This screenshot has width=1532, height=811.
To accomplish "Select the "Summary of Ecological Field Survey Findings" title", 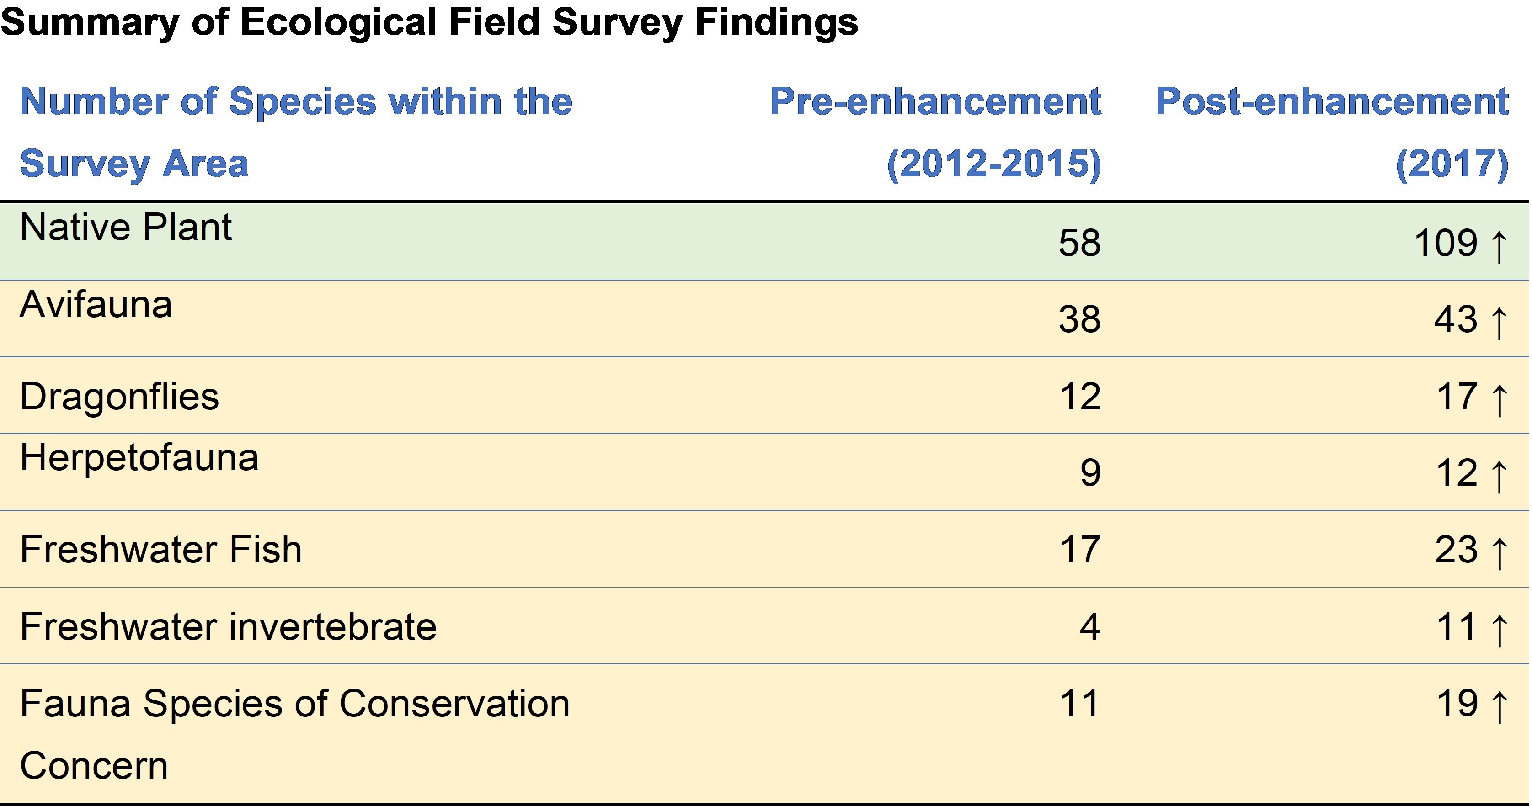I will point(429,22).
